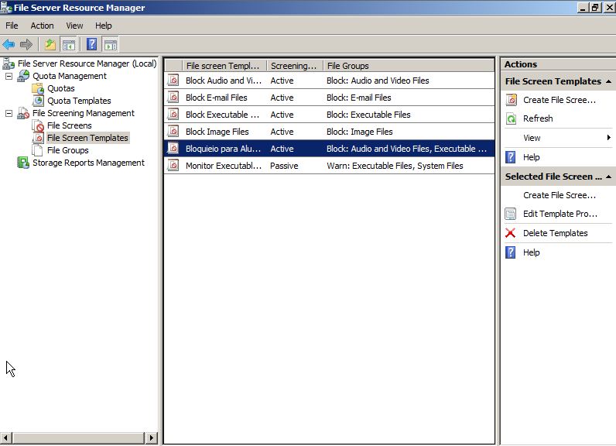Image resolution: width=616 pixels, height=446 pixels.
Task: Click Edit Template Properties action text
Action: (x=560, y=214)
